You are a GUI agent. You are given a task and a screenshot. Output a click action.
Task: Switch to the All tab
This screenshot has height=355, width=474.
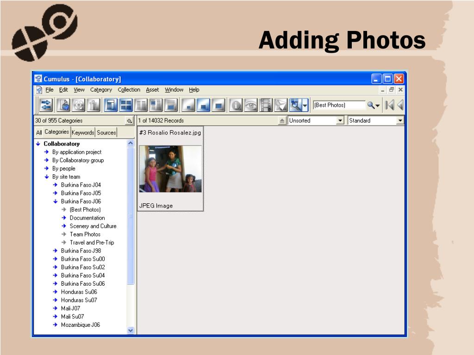(39, 132)
